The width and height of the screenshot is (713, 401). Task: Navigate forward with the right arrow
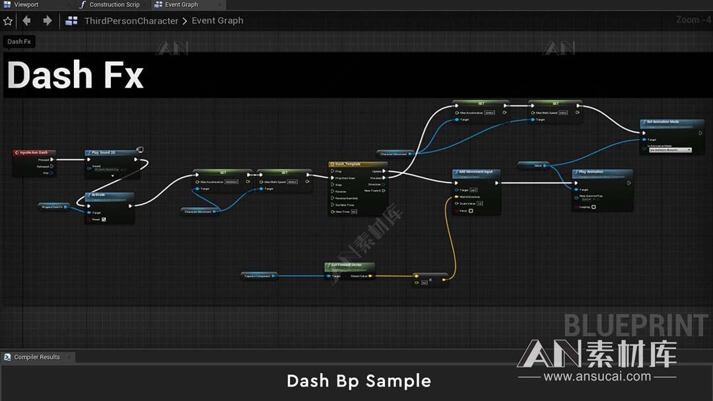point(48,21)
